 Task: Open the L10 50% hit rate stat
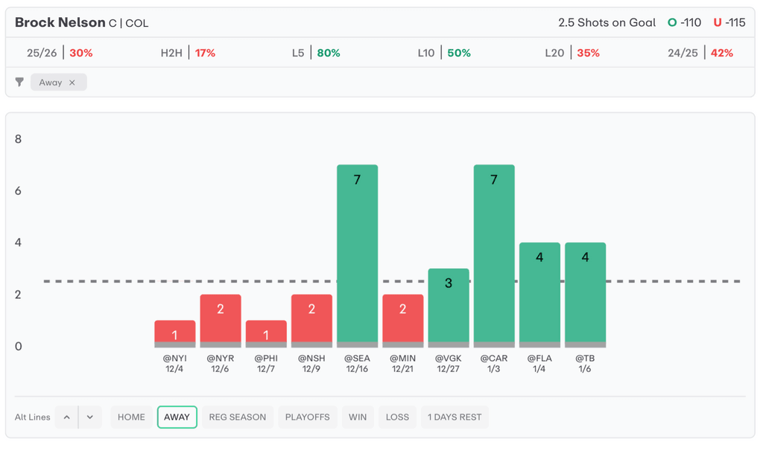[x=444, y=54]
